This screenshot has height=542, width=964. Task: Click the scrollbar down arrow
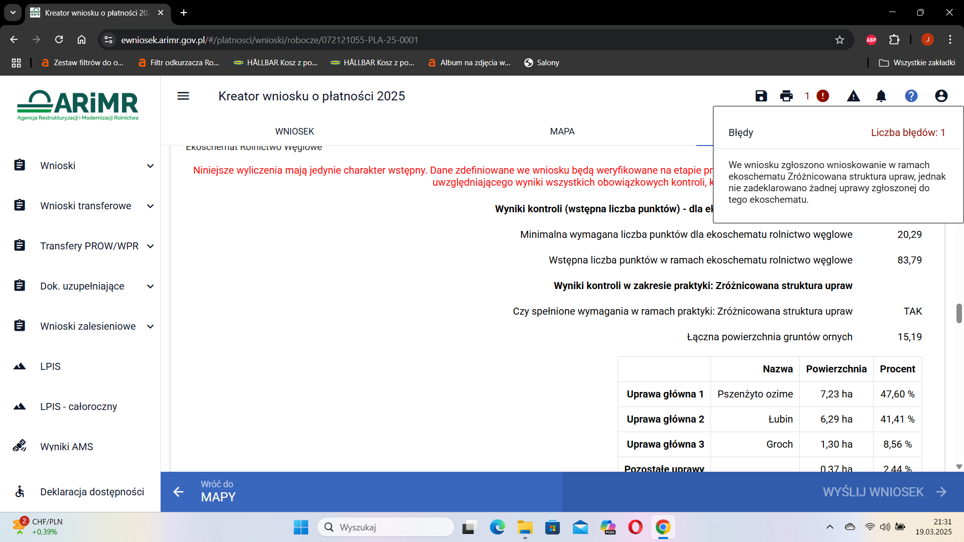tap(959, 467)
